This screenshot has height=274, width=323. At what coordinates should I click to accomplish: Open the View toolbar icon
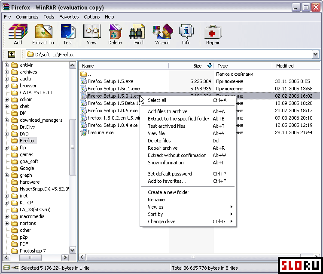tap(92, 31)
